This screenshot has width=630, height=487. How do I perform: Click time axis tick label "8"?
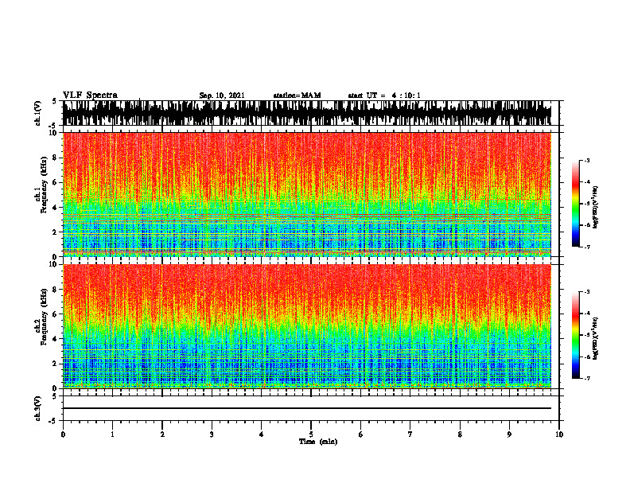pyautogui.click(x=460, y=434)
